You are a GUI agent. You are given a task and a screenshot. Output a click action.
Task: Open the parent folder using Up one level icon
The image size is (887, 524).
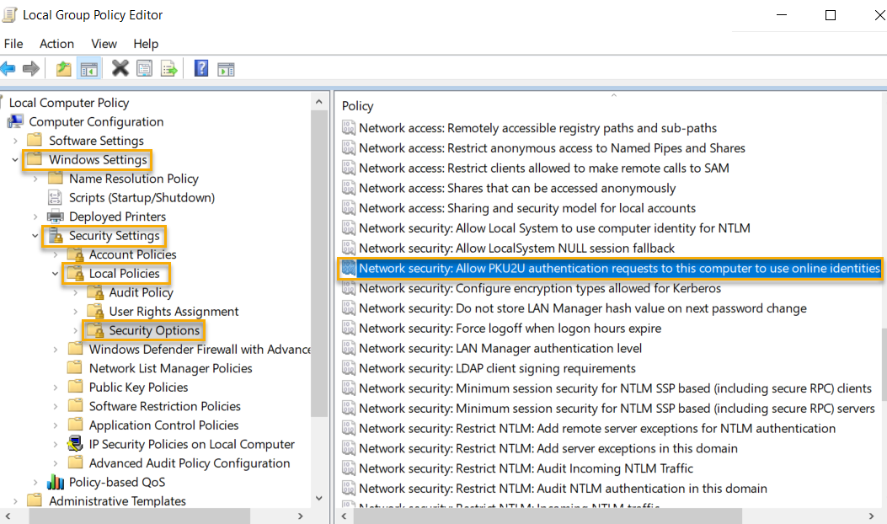[x=63, y=68]
